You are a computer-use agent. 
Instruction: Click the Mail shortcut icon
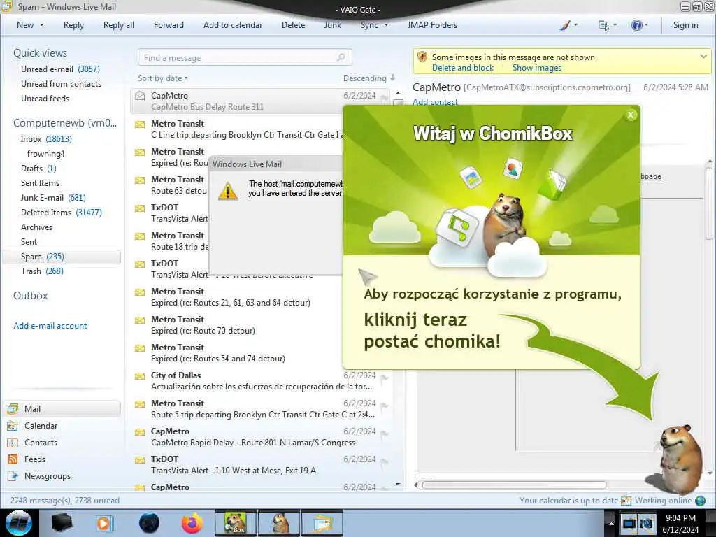(x=13, y=408)
